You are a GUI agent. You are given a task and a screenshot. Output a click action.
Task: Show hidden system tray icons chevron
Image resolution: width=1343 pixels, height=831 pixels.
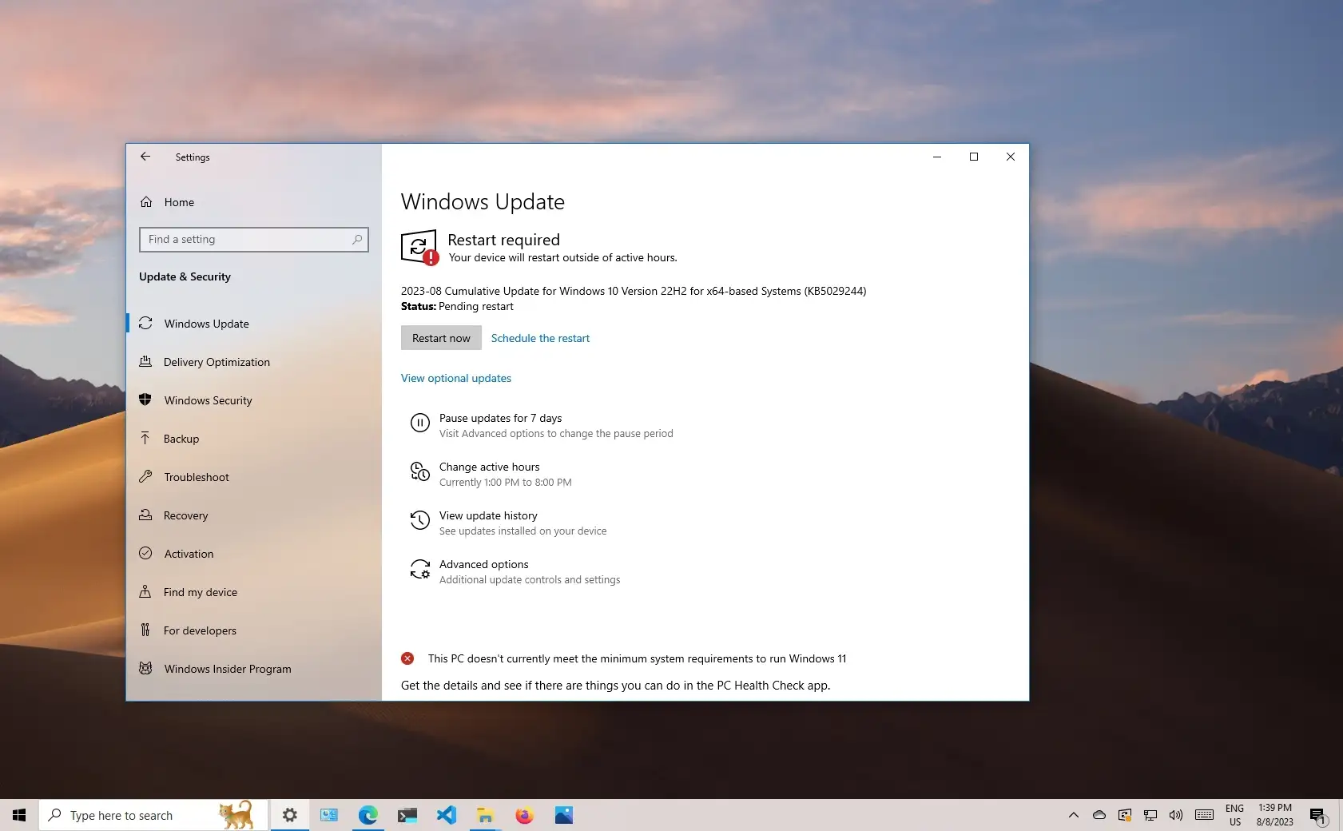coord(1074,815)
